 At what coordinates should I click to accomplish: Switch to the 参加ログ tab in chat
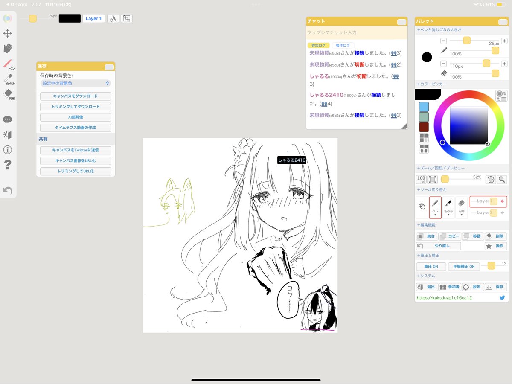pyautogui.click(x=318, y=45)
